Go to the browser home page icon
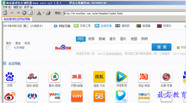This screenshot has width=189, height=103. point(5,13)
